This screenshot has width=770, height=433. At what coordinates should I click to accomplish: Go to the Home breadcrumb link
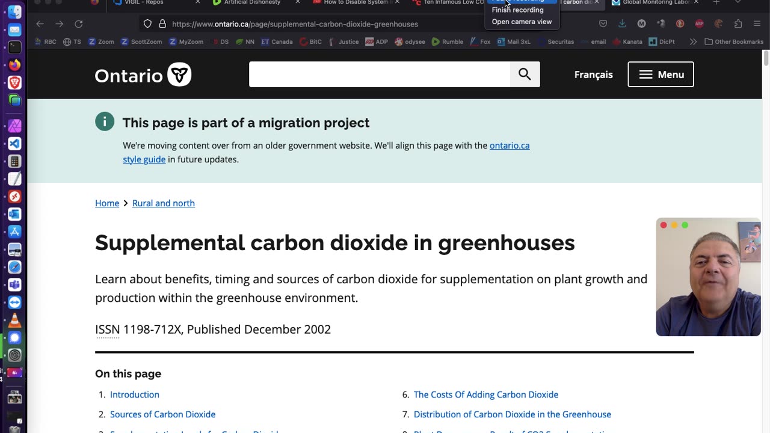(107, 203)
